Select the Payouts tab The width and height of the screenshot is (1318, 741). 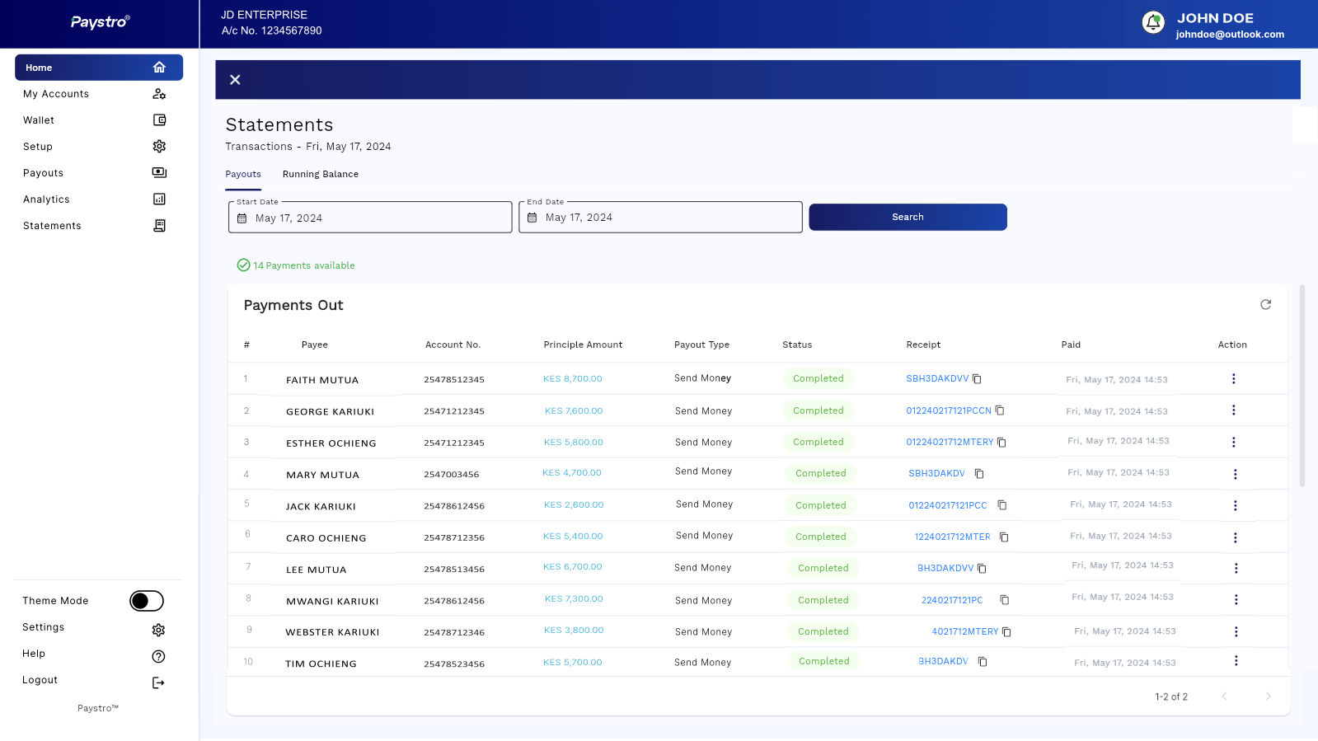243,175
